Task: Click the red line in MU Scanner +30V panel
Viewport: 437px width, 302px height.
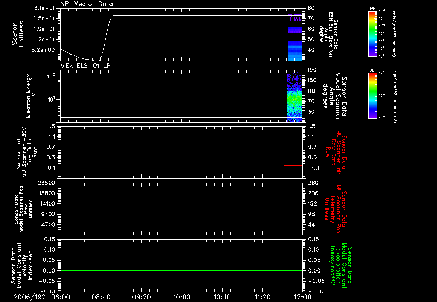Action: 293,165
